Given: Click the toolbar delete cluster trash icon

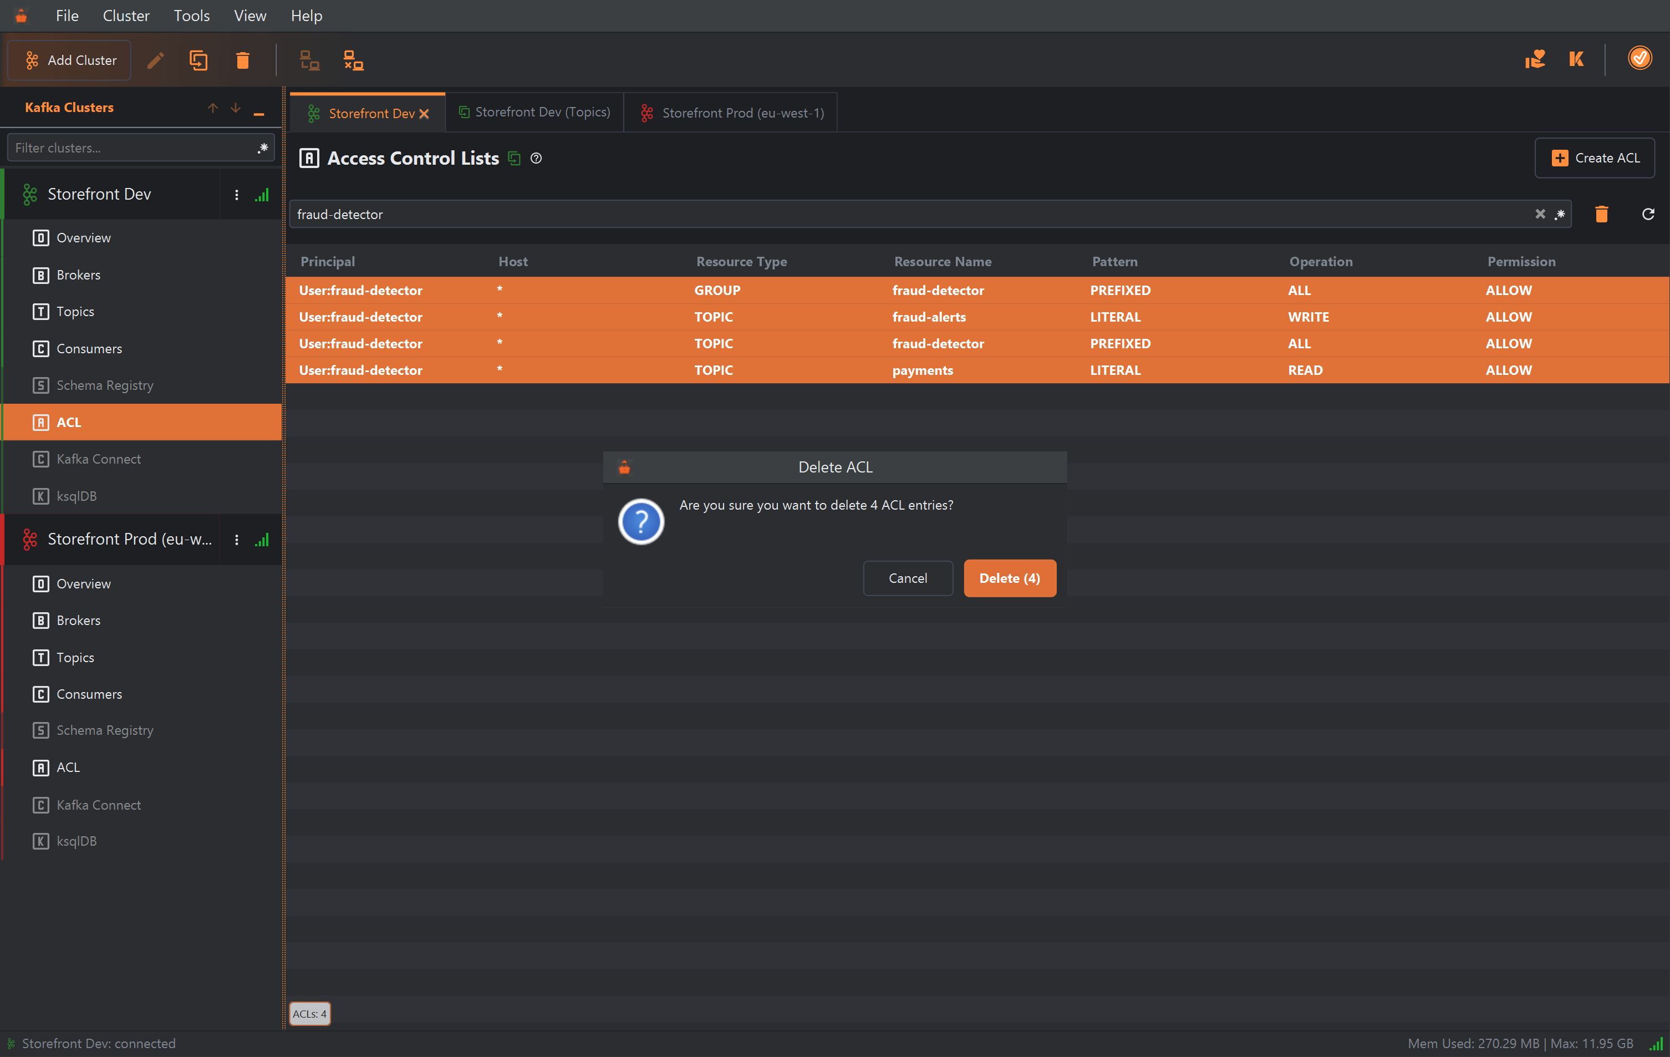Looking at the screenshot, I should point(242,60).
